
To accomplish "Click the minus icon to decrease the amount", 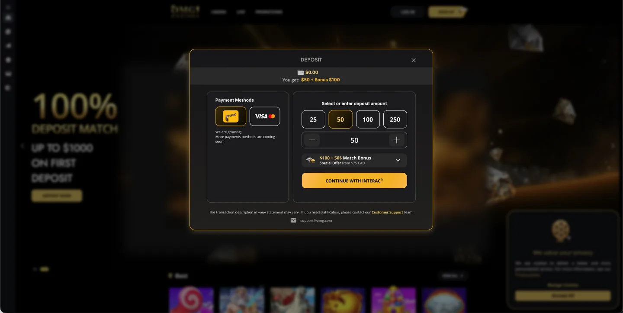I will coord(312,140).
